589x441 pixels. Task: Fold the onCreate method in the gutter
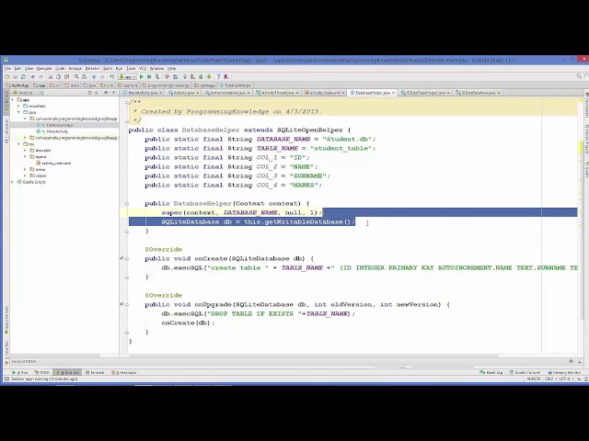coord(127,259)
